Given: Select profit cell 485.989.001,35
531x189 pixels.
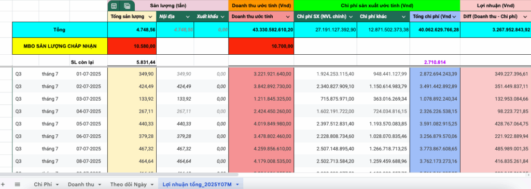Looking at the screenshot, I should point(495,149).
